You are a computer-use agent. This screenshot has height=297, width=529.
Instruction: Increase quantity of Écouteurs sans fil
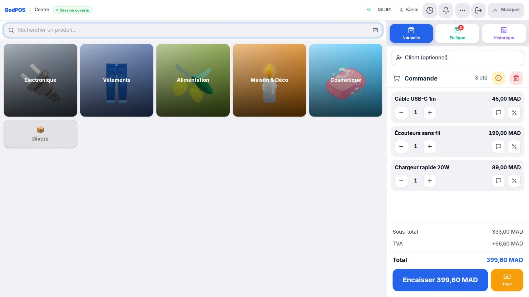[x=430, y=147]
